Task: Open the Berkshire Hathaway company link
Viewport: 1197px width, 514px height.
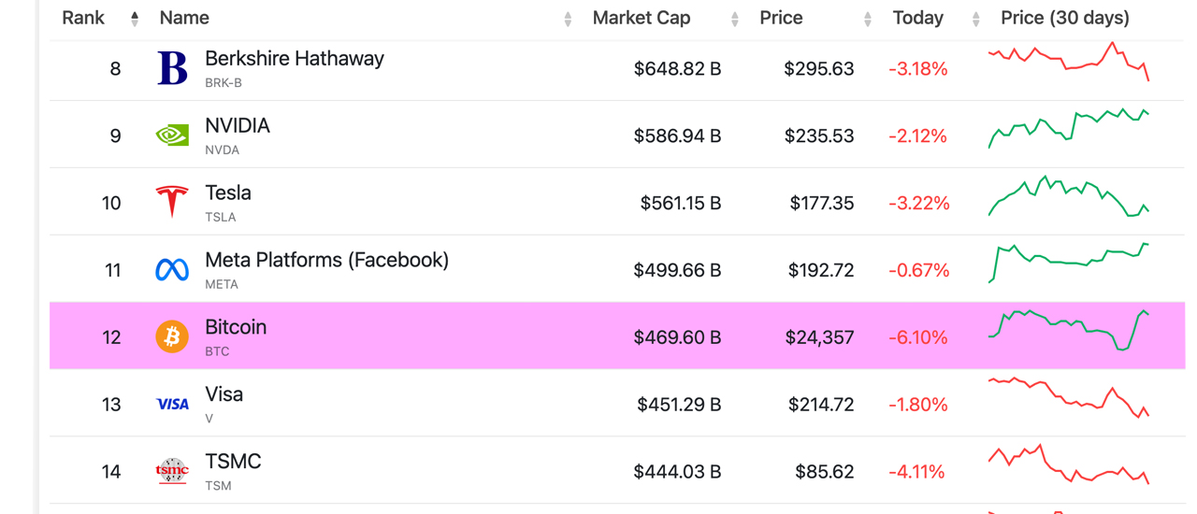Action: [294, 59]
